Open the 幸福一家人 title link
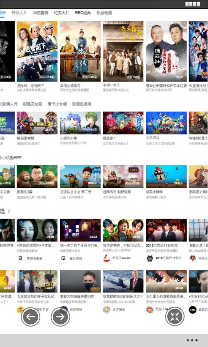 pyautogui.click(x=111, y=85)
